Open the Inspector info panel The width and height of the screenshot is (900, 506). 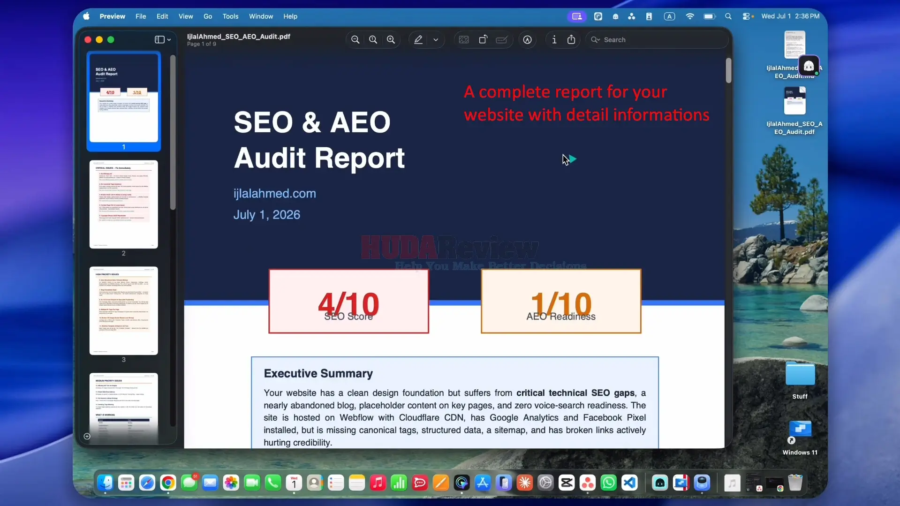point(554,40)
